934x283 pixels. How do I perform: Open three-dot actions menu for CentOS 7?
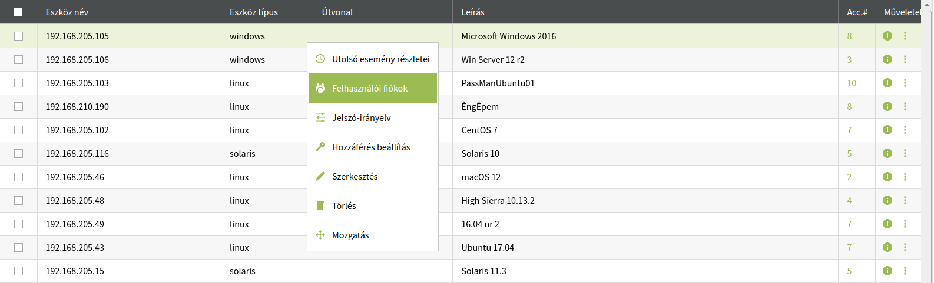[905, 130]
